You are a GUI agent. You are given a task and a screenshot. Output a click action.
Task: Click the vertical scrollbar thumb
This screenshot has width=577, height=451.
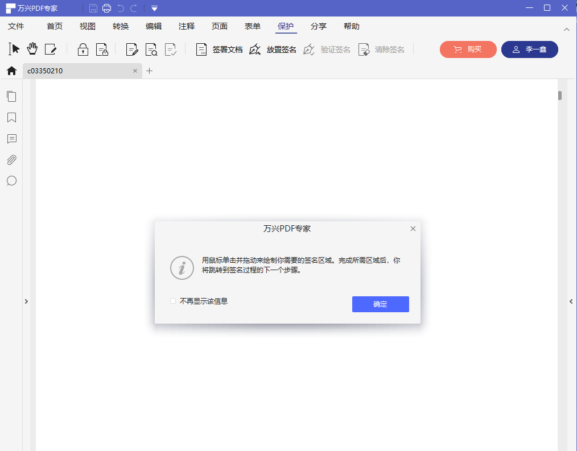[x=560, y=96]
